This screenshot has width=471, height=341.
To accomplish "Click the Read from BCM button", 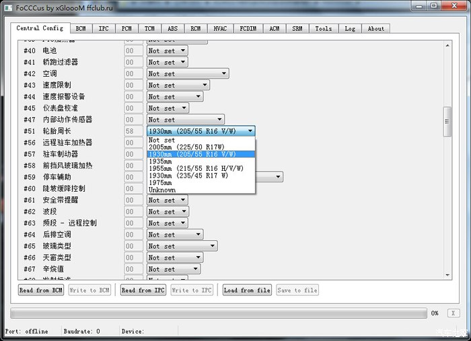I will coord(41,290).
